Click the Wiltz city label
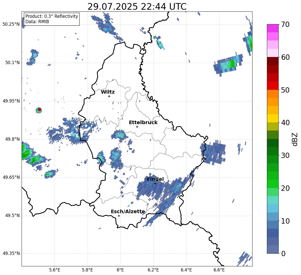The image size is (301, 275). pyautogui.click(x=108, y=92)
